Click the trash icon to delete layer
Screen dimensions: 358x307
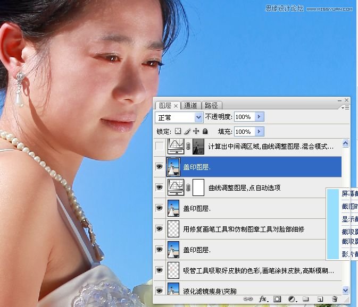335,299
